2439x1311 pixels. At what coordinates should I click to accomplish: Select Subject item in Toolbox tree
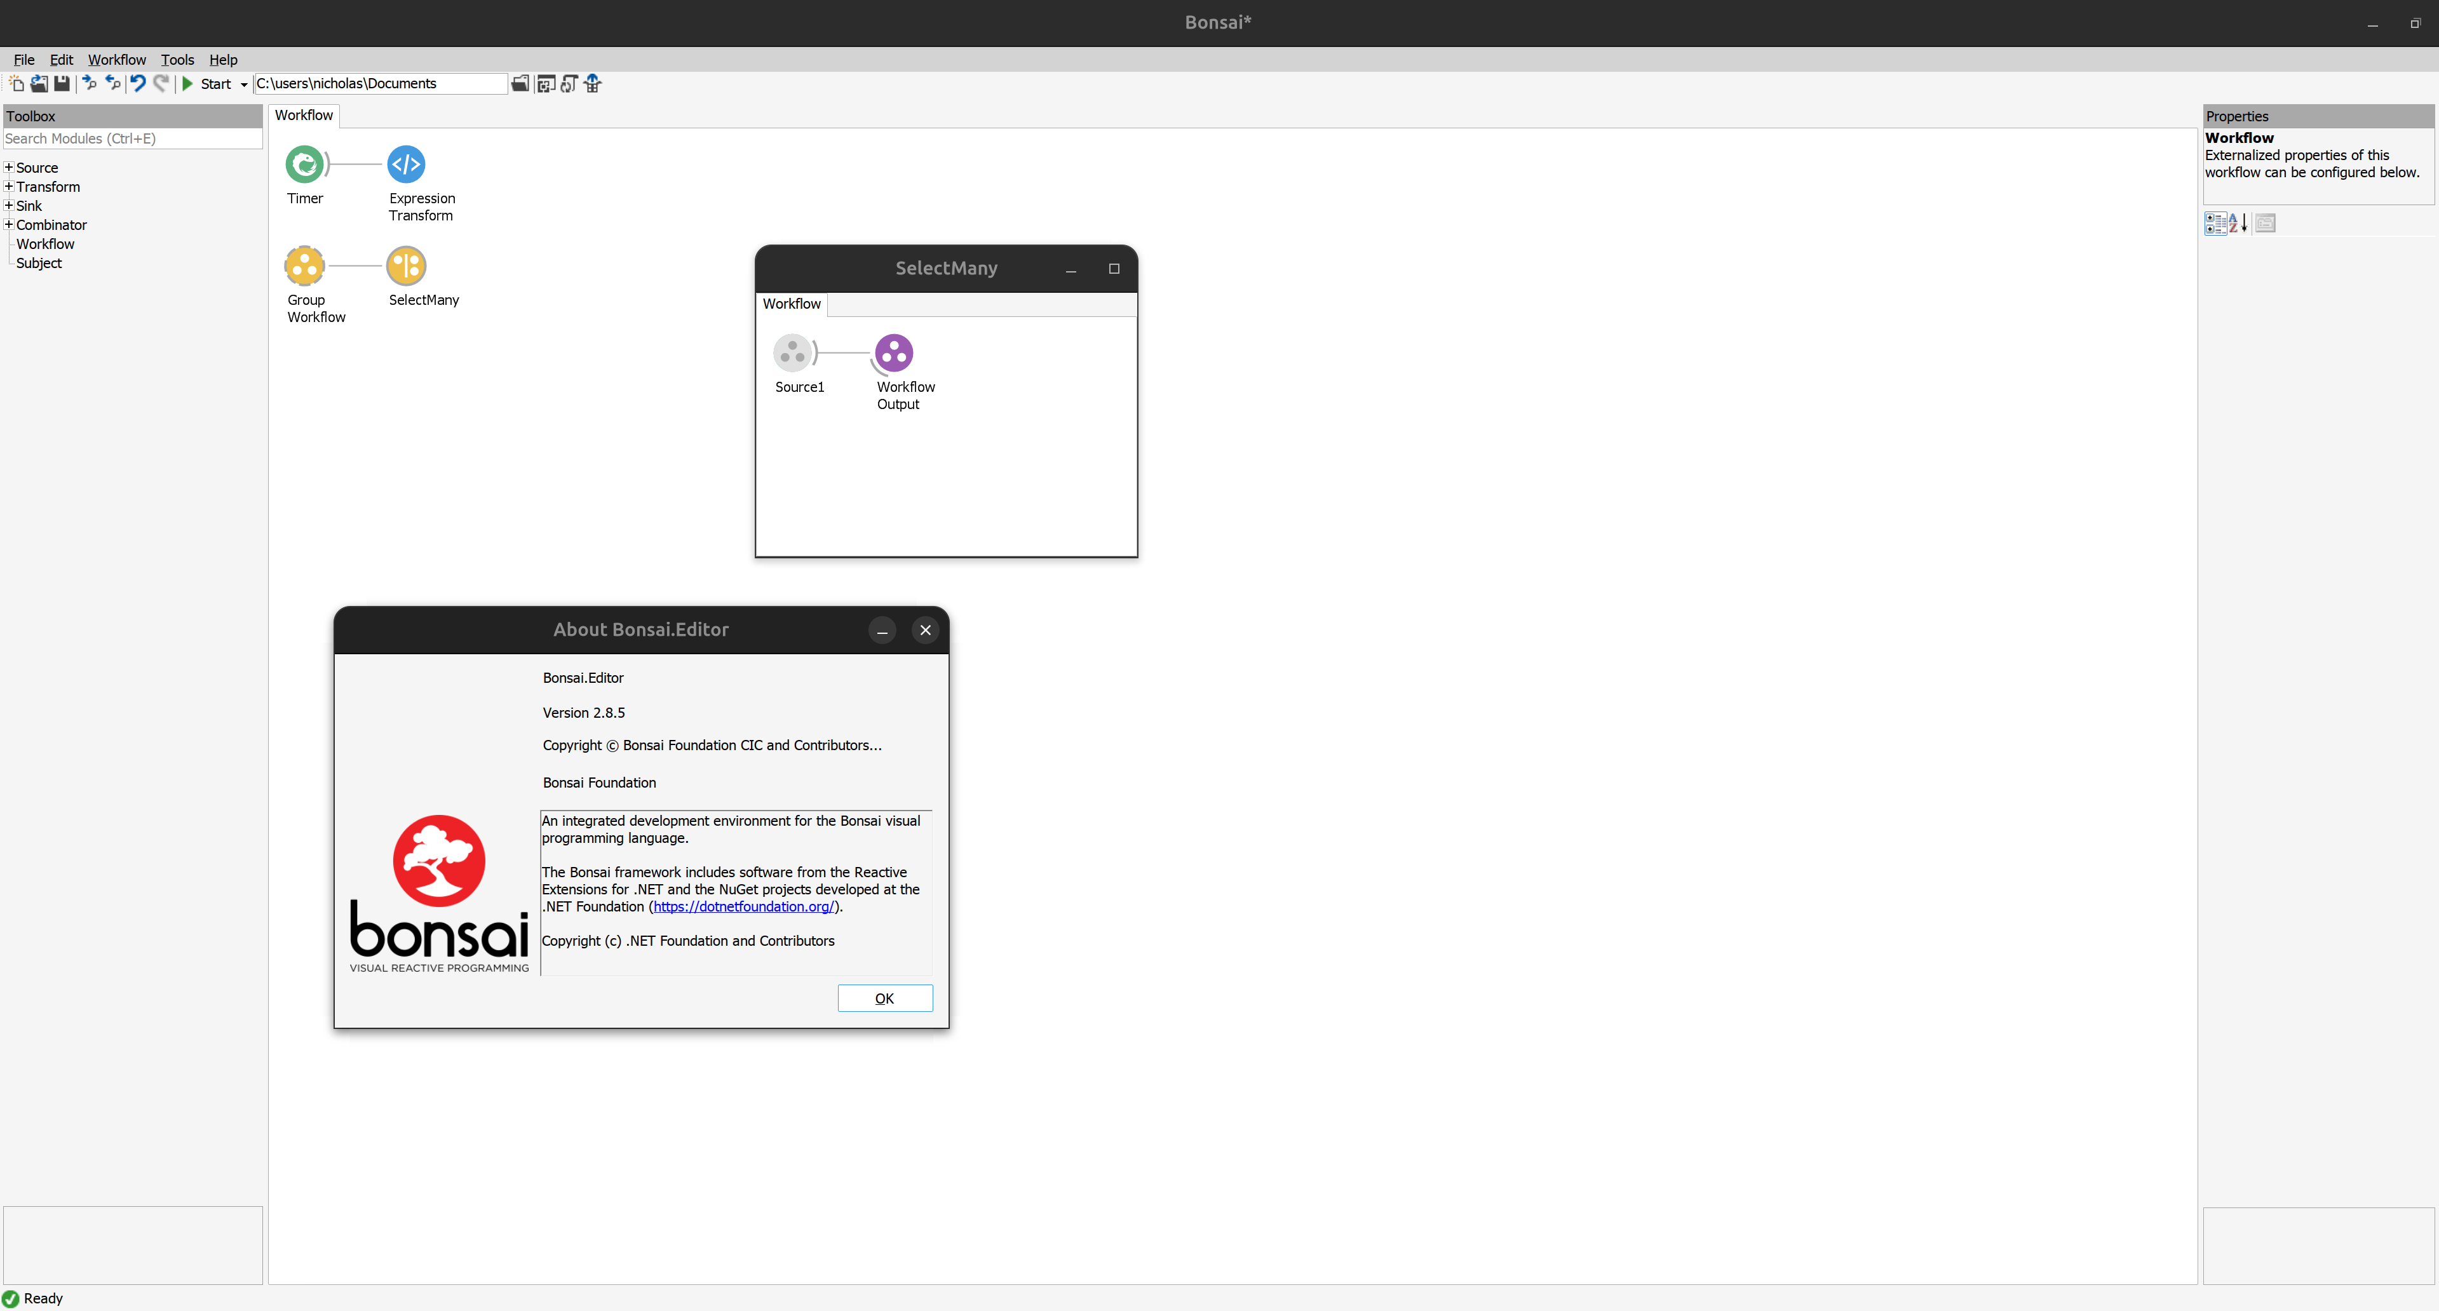[x=39, y=263]
